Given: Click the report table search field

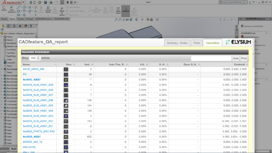Looking at the screenshot, I should [211, 58].
